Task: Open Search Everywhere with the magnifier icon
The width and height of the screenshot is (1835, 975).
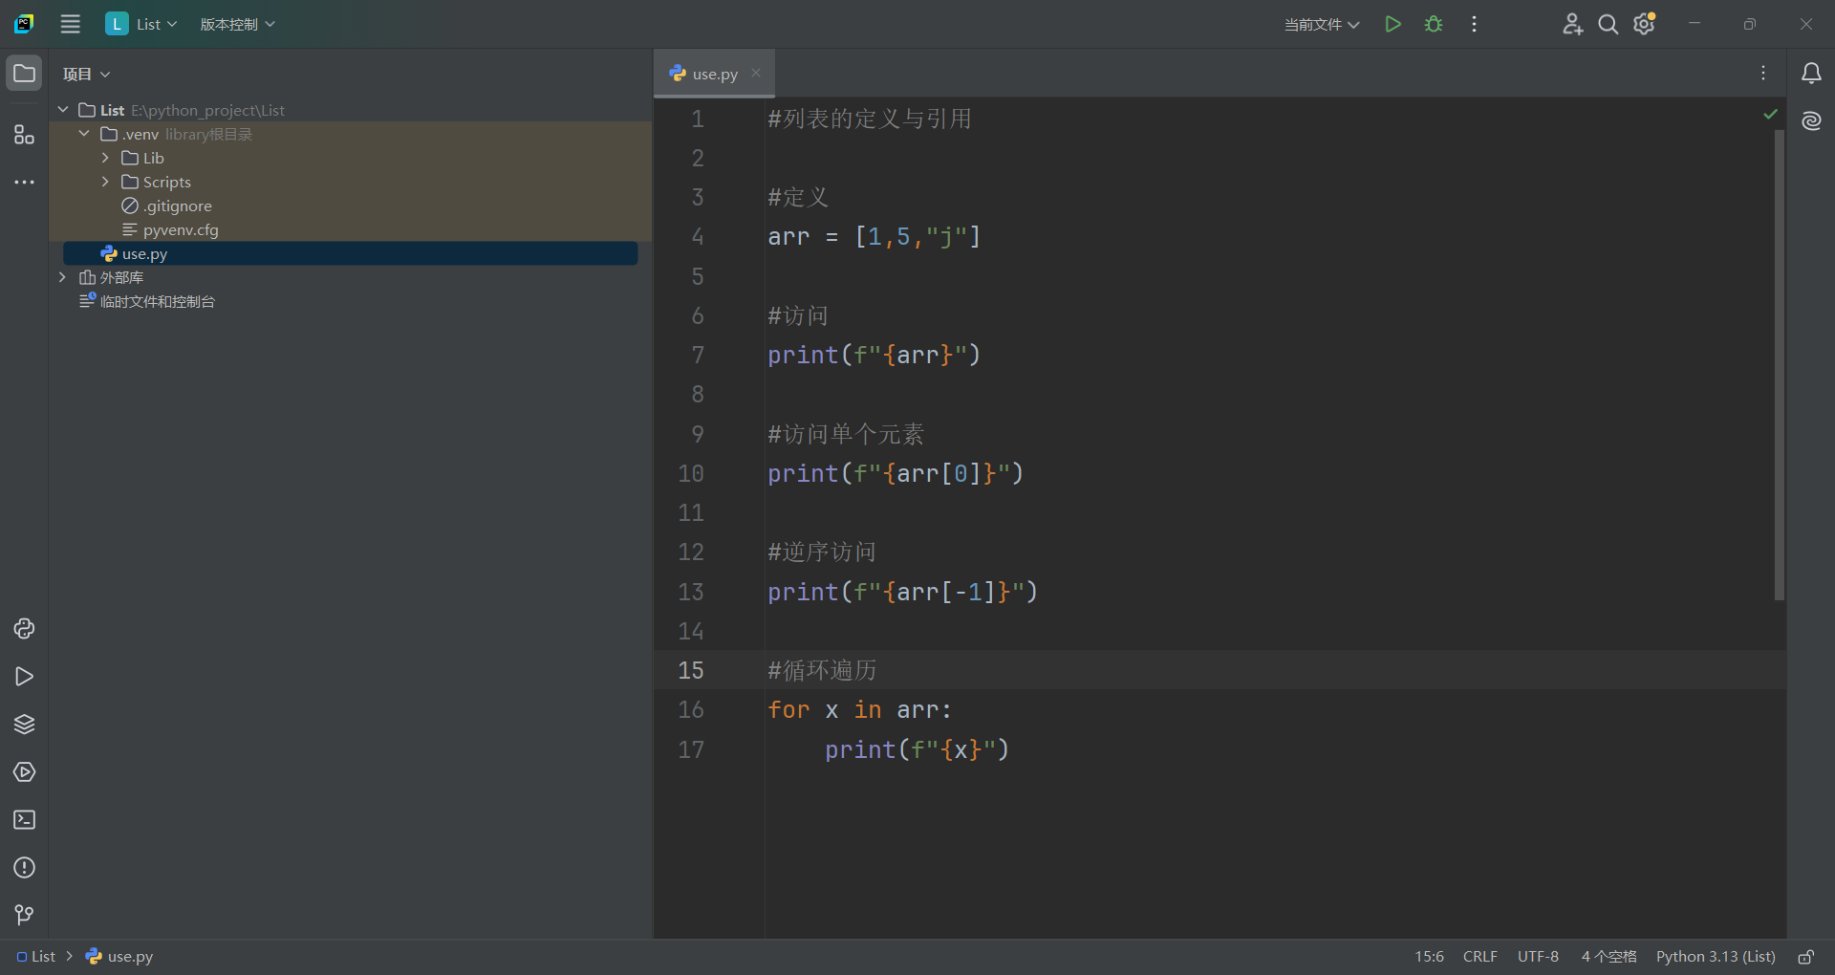Action: [x=1608, y=24]
